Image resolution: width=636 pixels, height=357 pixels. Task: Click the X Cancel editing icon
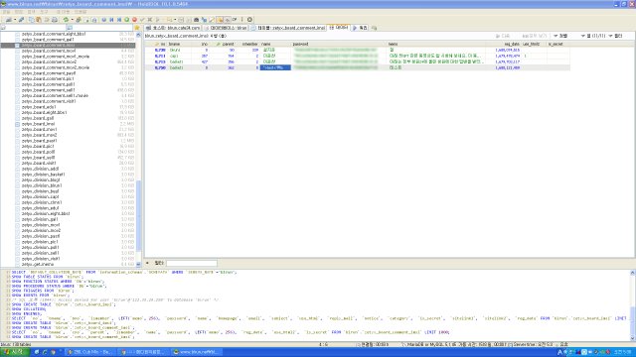point(150,20)
